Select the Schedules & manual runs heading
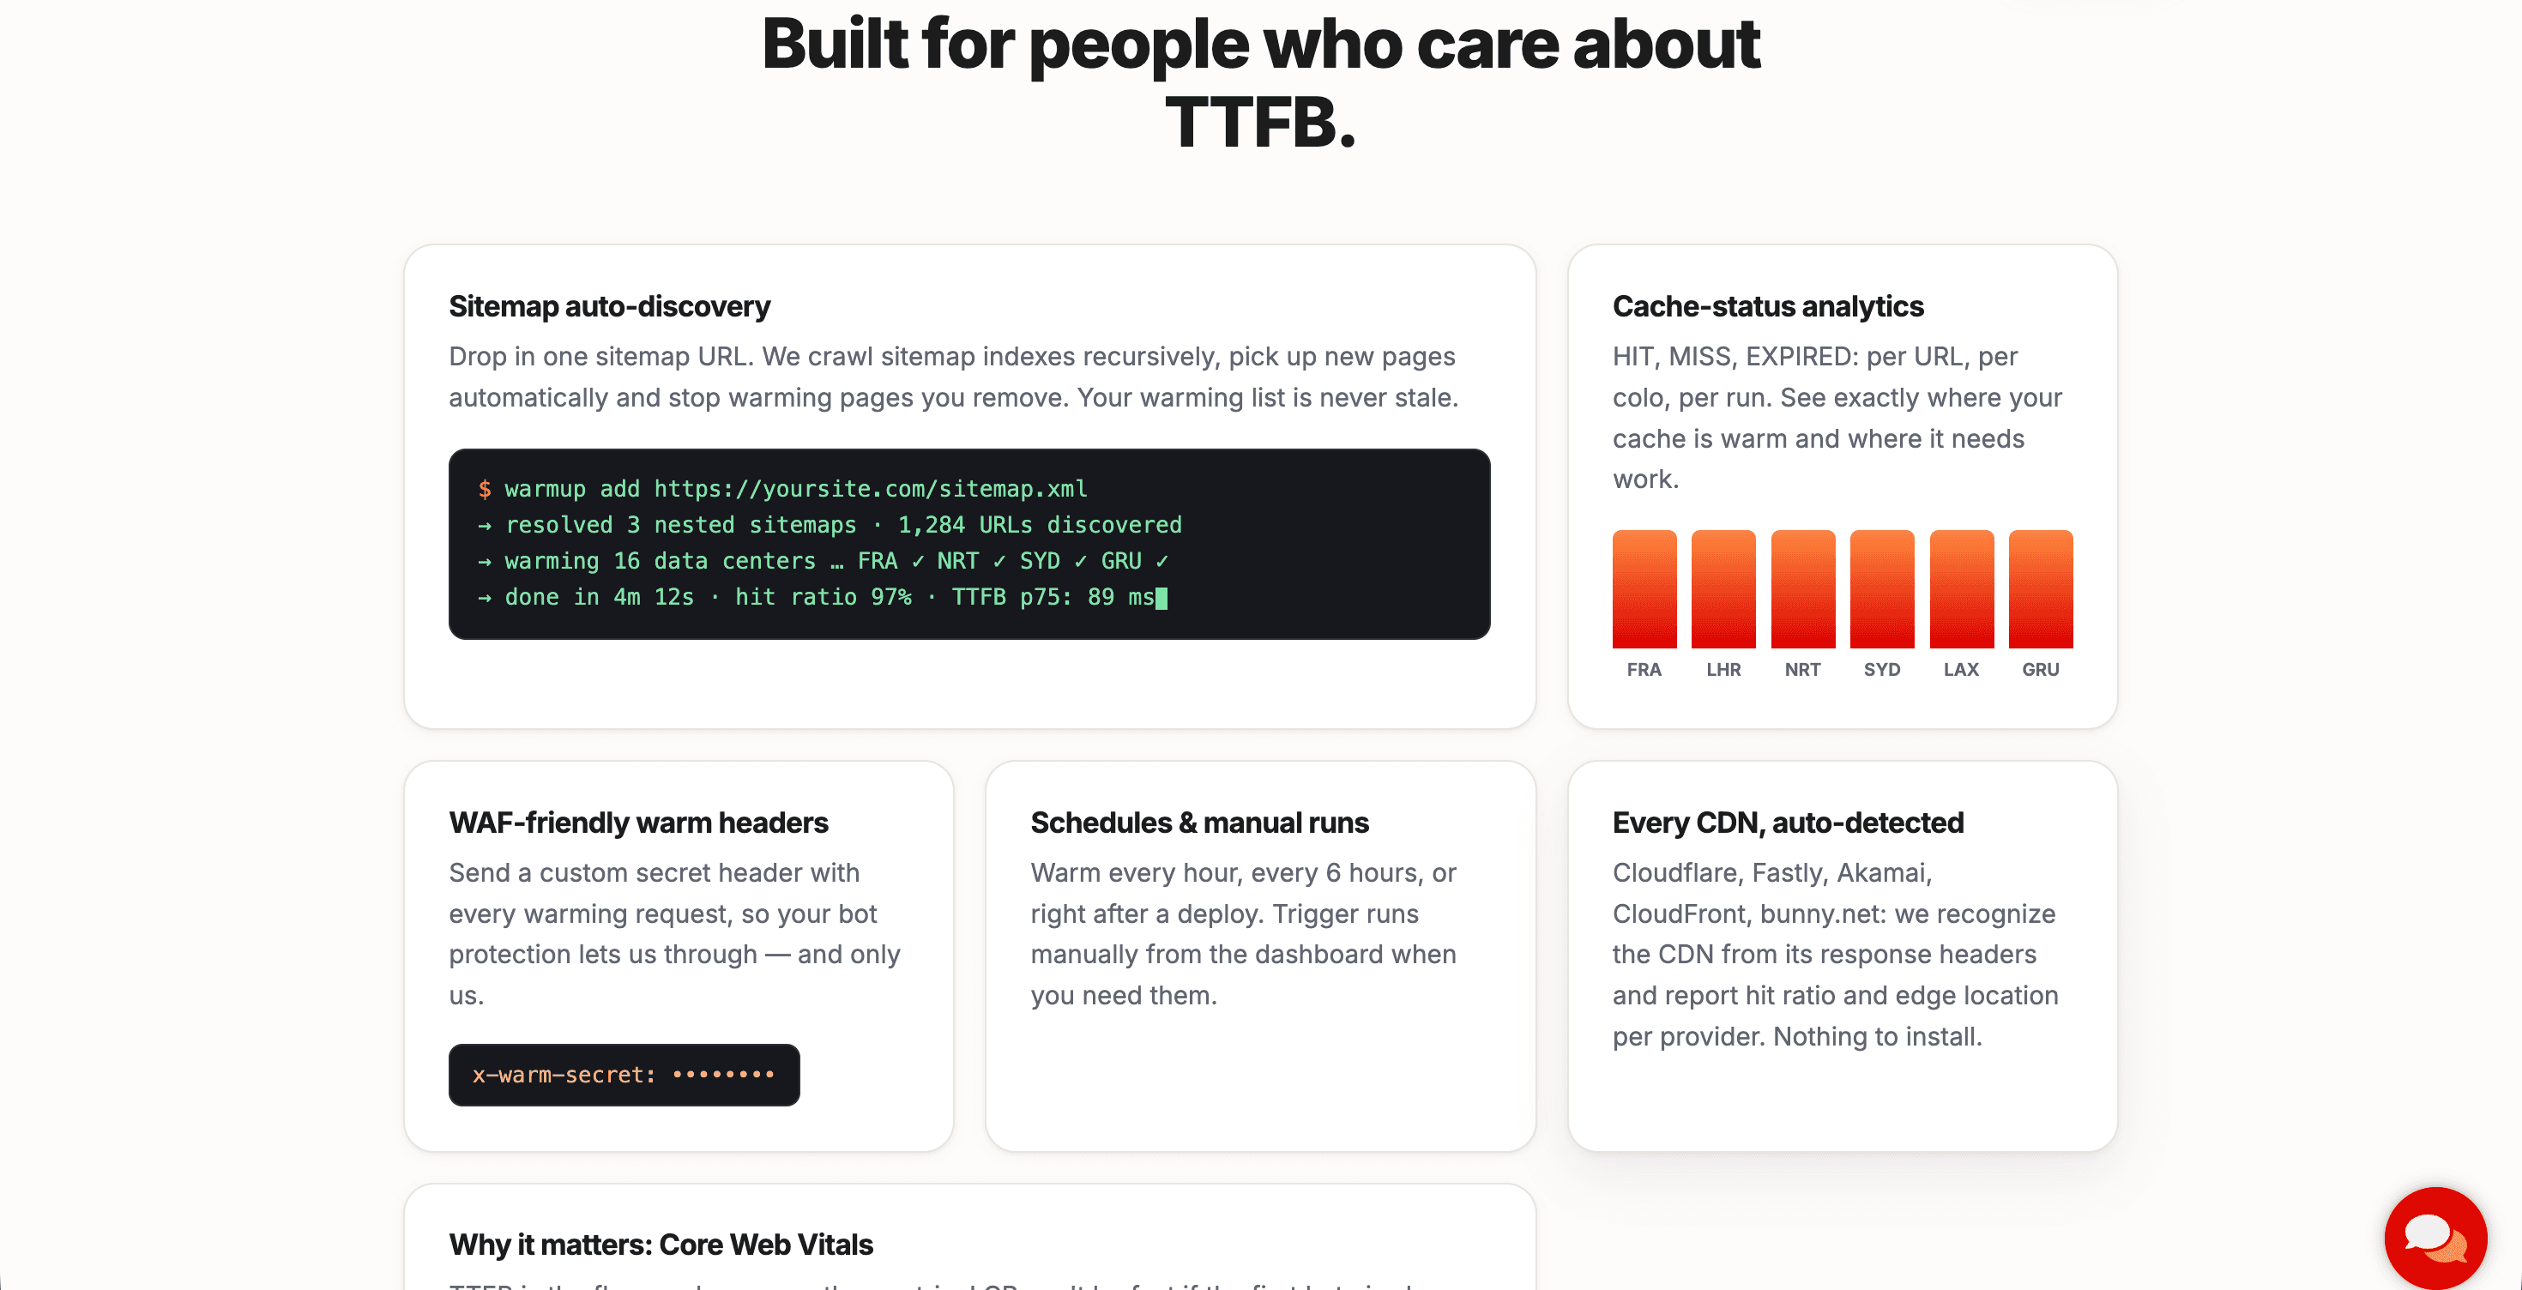Image resolution: width=2522 pixels, height=1290 pixels. [x=1199, y=823]
